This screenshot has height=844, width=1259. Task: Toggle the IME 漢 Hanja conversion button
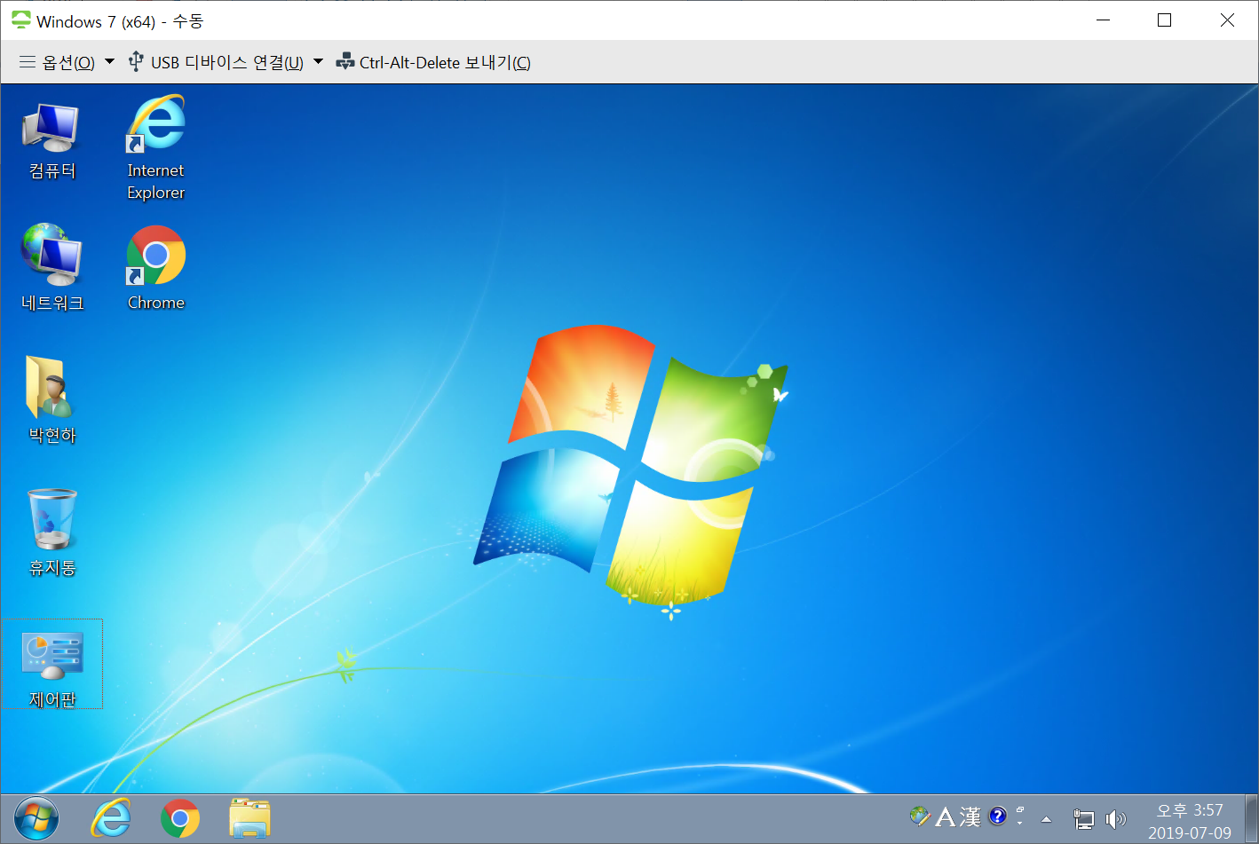pyautogui.click(x=970, y=816)
